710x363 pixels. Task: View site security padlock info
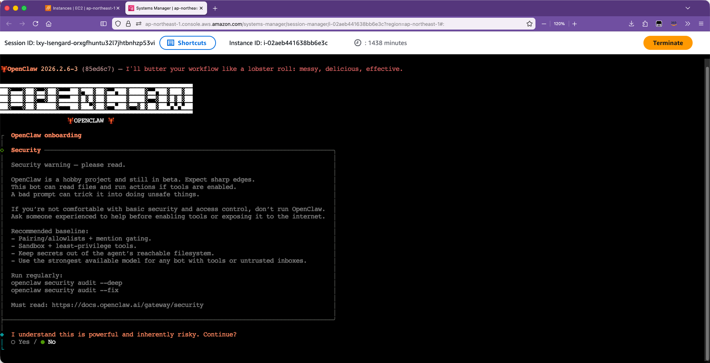128,24
